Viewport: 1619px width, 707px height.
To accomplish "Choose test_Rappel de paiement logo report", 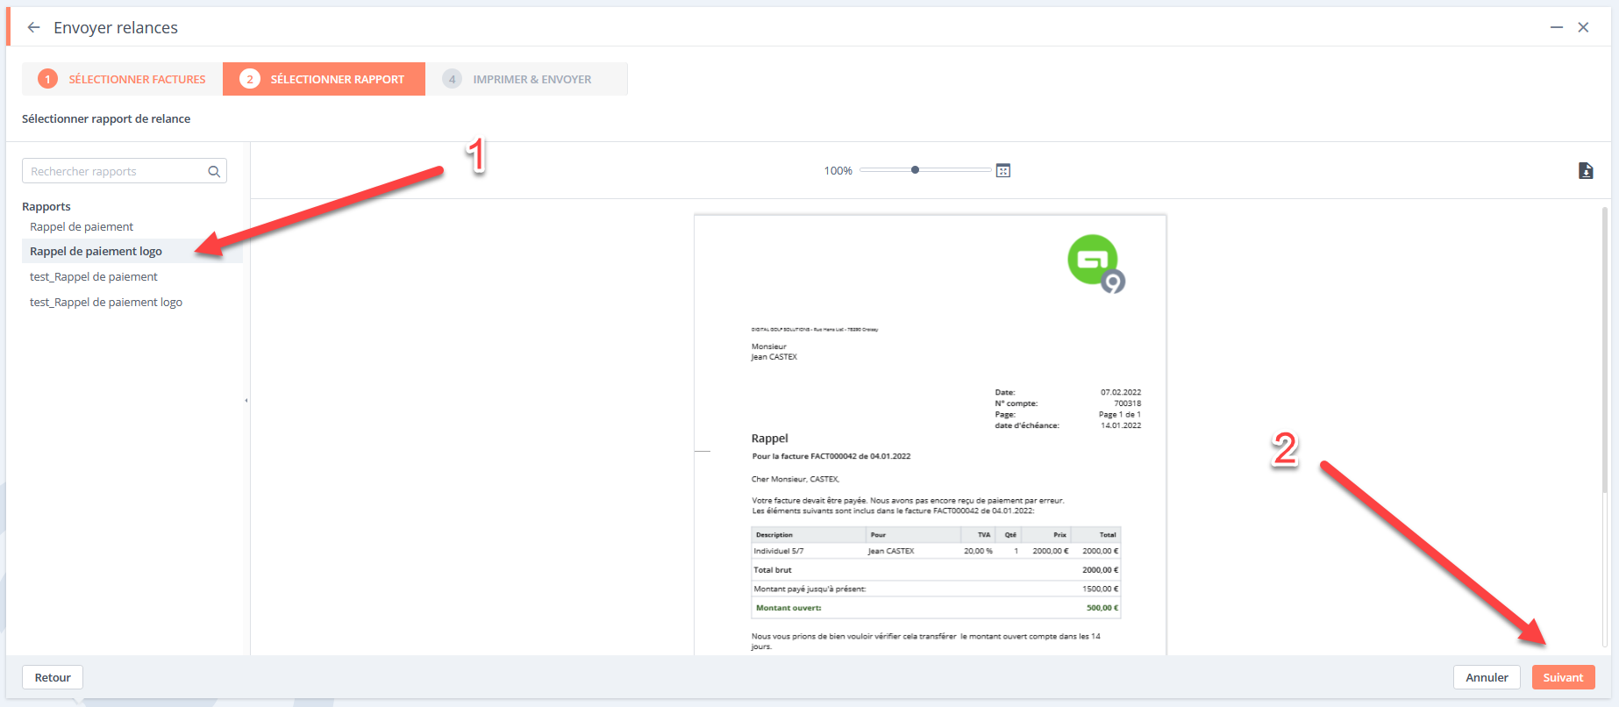I will tap(106, 302).
